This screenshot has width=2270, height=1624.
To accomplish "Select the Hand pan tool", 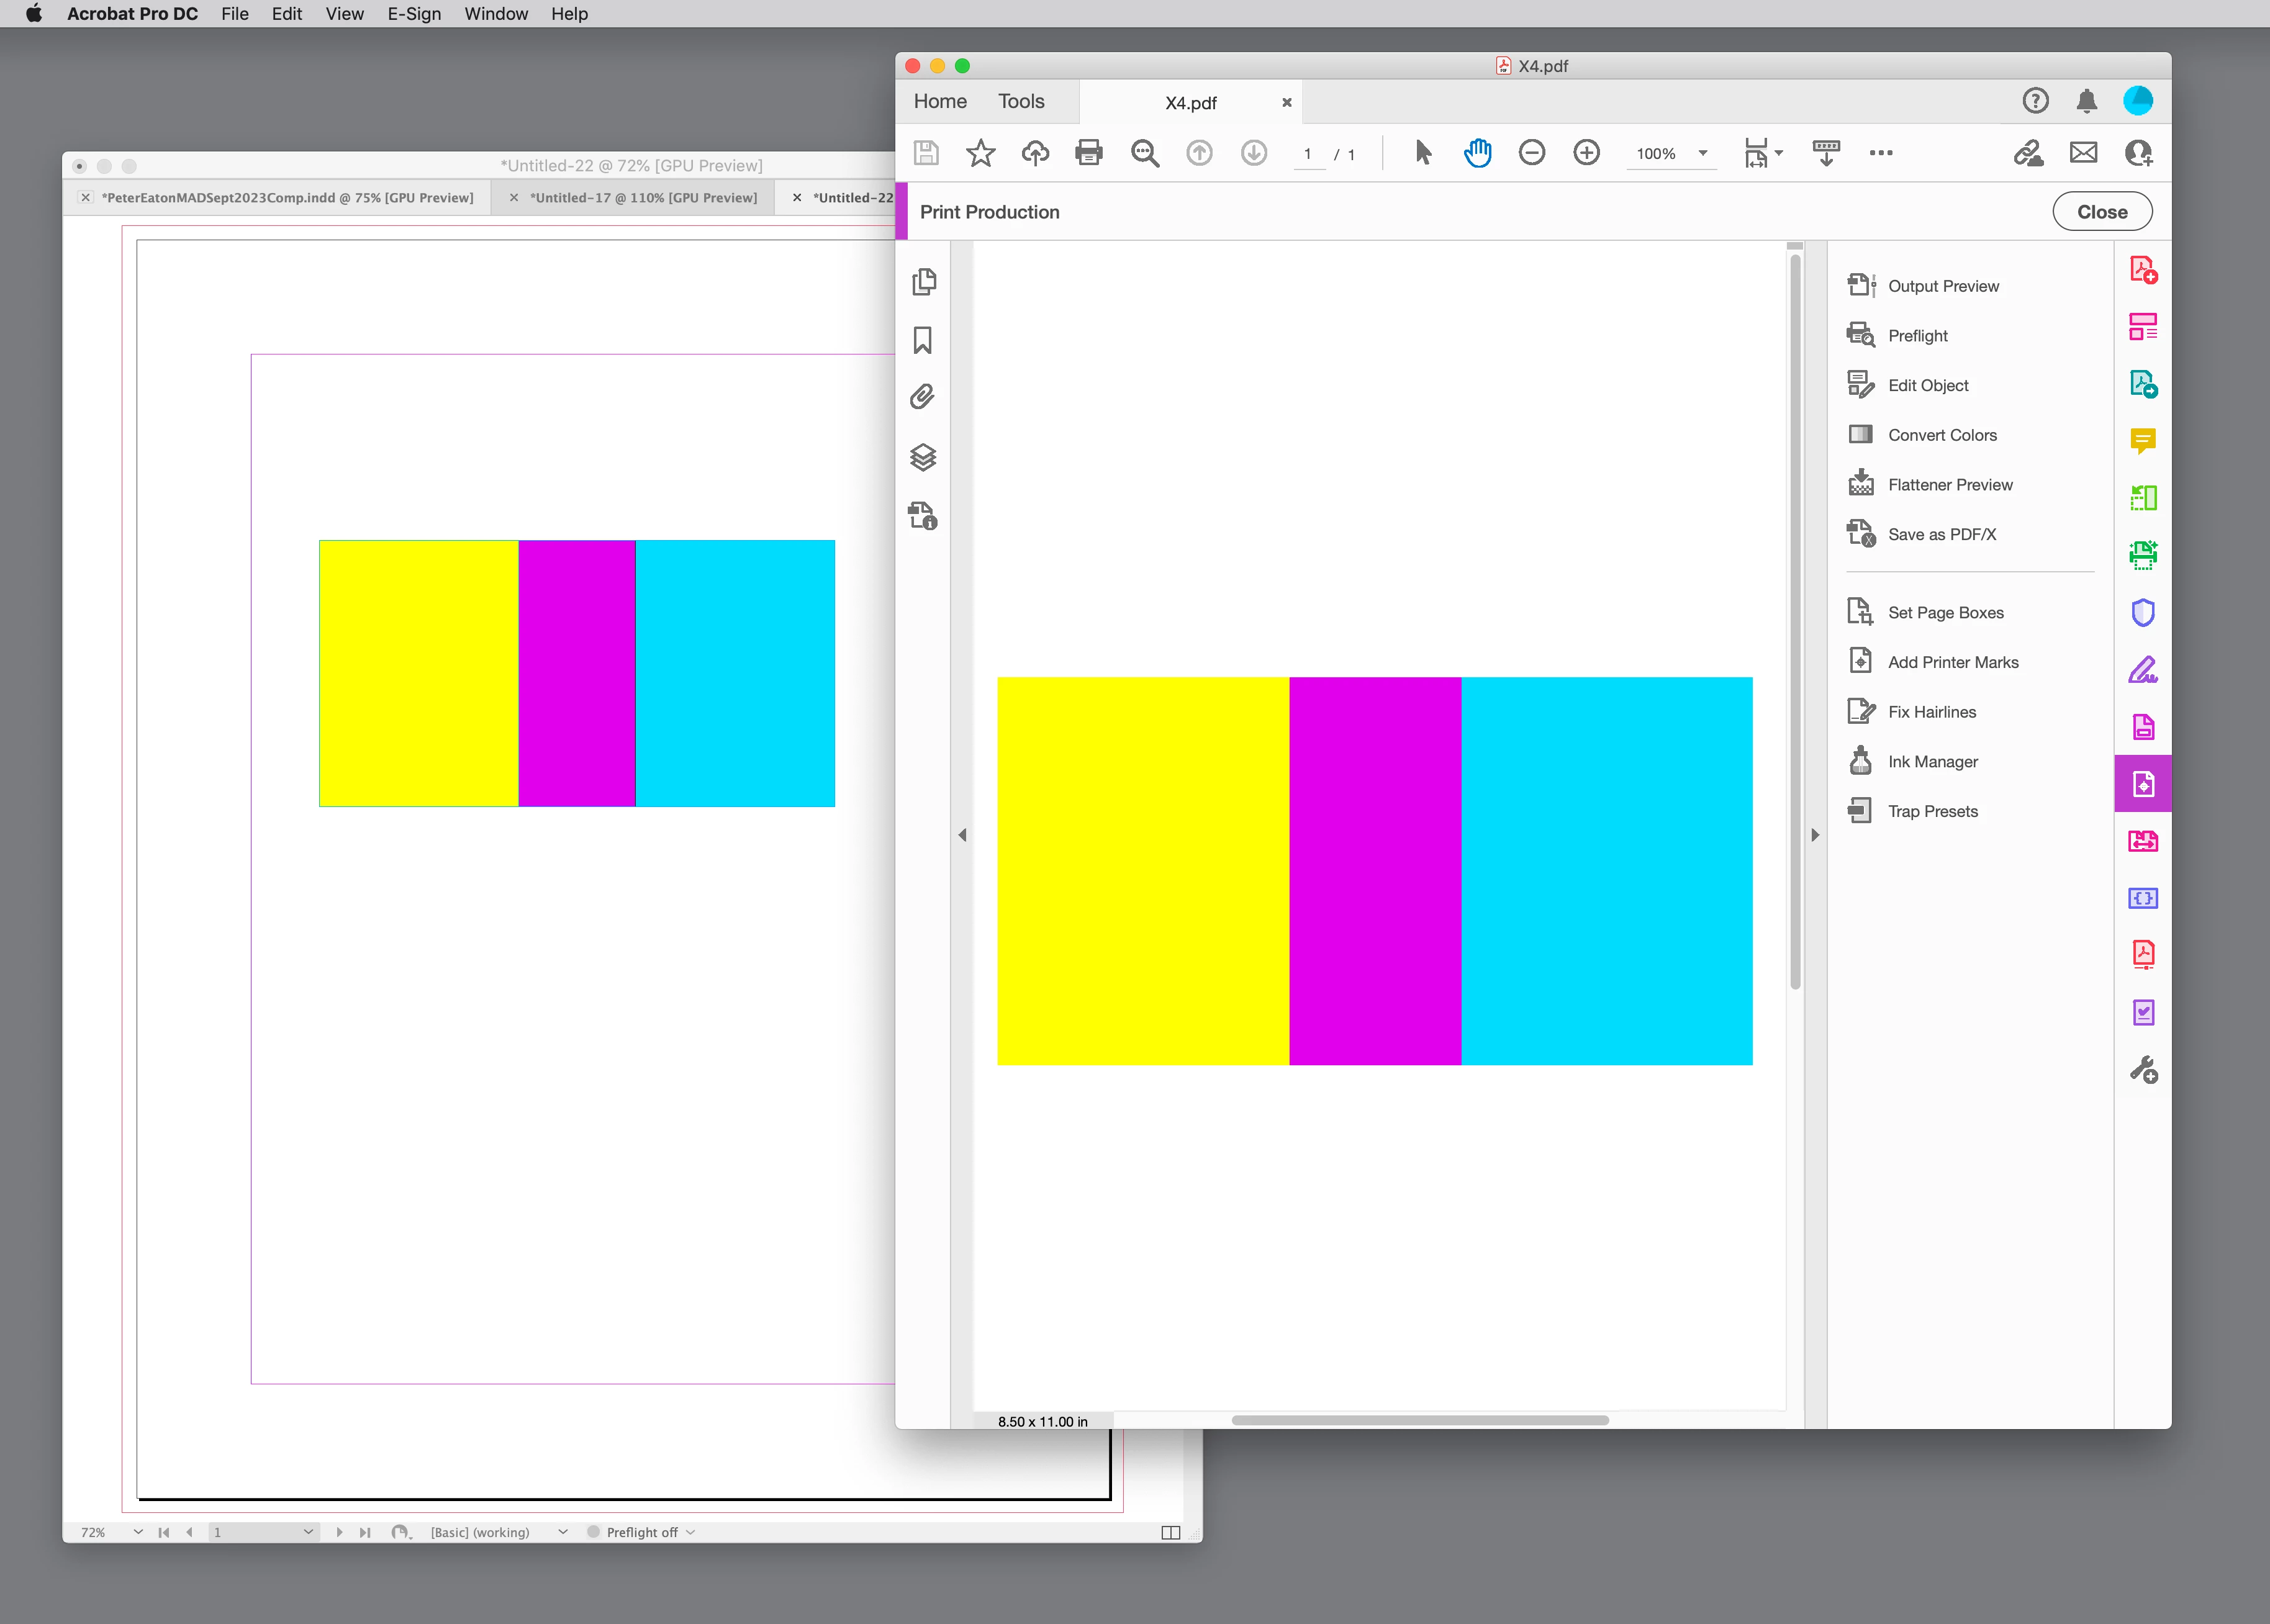I will coord(1477,153).
